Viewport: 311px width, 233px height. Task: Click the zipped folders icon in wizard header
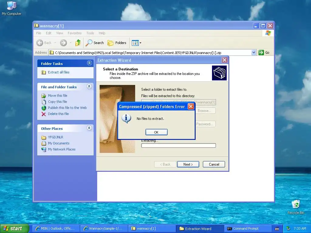(x=219, y=73)
